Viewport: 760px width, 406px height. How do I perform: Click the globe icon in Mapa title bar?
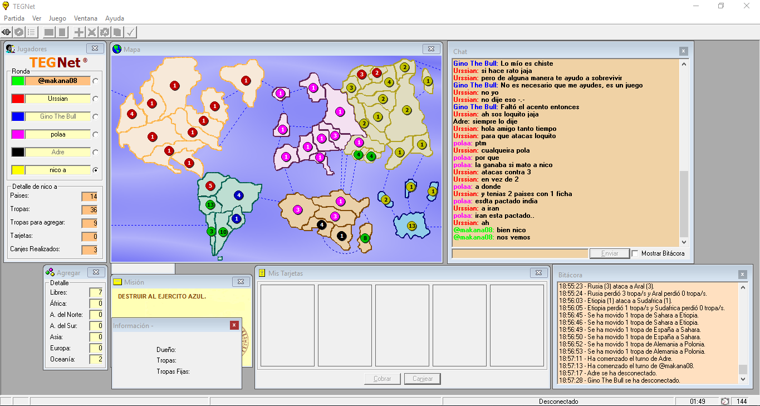(x=117, y=50)
